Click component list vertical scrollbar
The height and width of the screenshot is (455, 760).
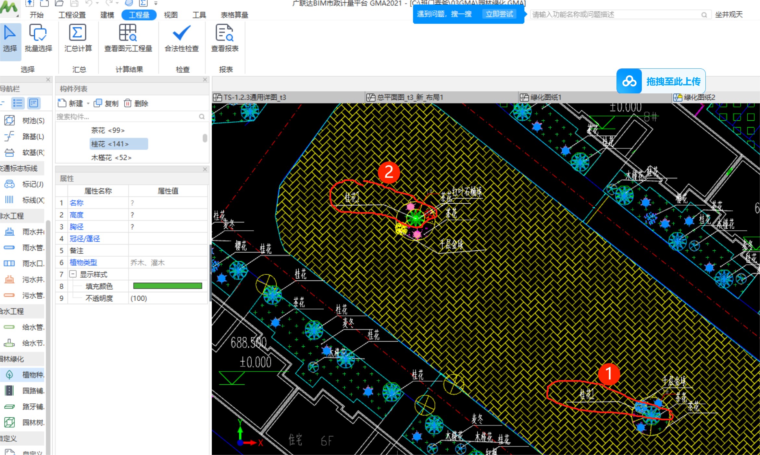pyautogui.click(x=205, y=138)
